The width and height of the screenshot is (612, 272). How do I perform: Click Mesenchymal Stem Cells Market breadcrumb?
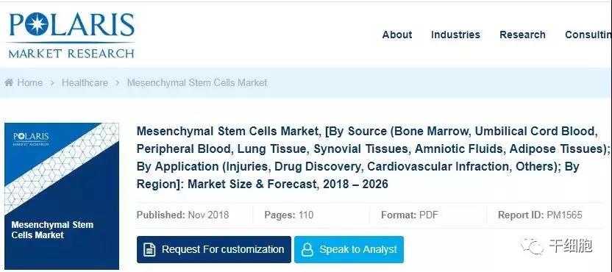coord(197,83)
